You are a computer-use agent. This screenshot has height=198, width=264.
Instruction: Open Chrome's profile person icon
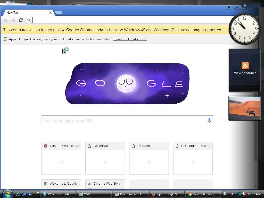click(x=229, y=7)
